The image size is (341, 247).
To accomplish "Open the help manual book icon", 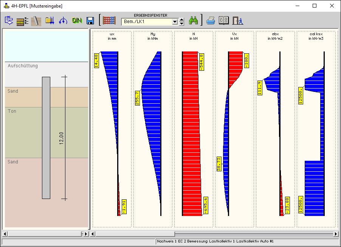I will (x=224, y=20).
